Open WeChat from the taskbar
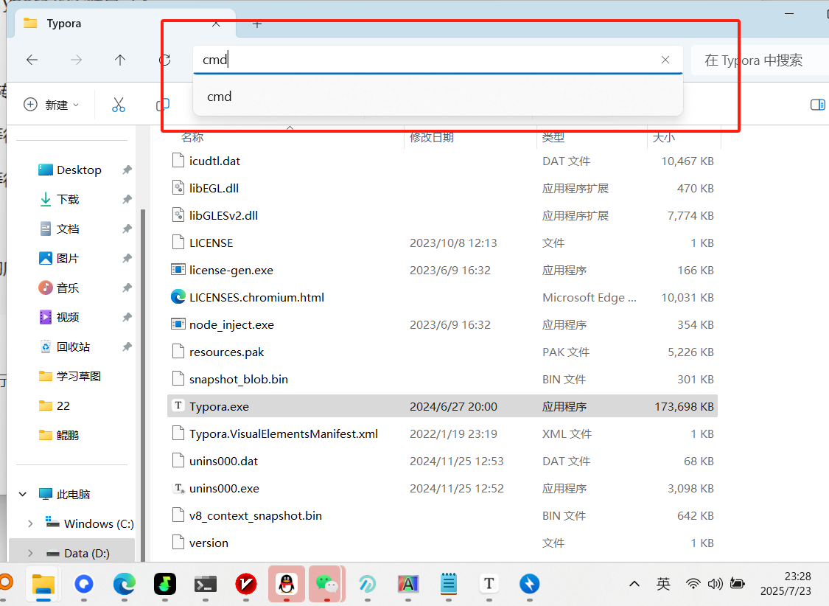 (326, 584)
